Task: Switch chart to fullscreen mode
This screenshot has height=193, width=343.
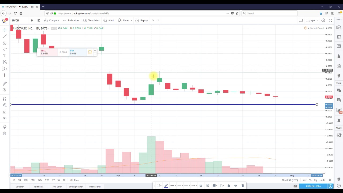Action: coord(330,20)
